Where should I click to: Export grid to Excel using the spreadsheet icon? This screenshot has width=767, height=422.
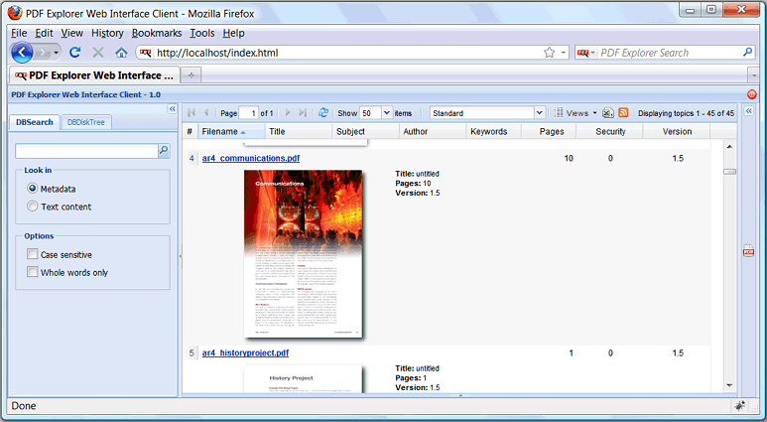tap(607, 113)
